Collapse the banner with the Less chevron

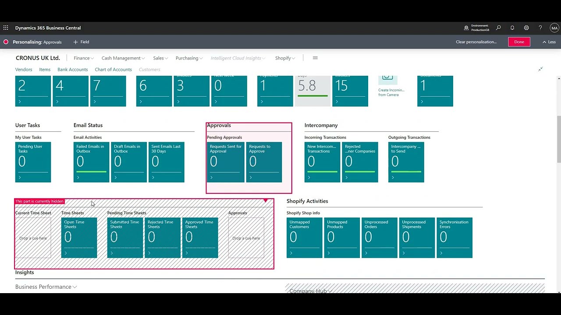point(549,42)
